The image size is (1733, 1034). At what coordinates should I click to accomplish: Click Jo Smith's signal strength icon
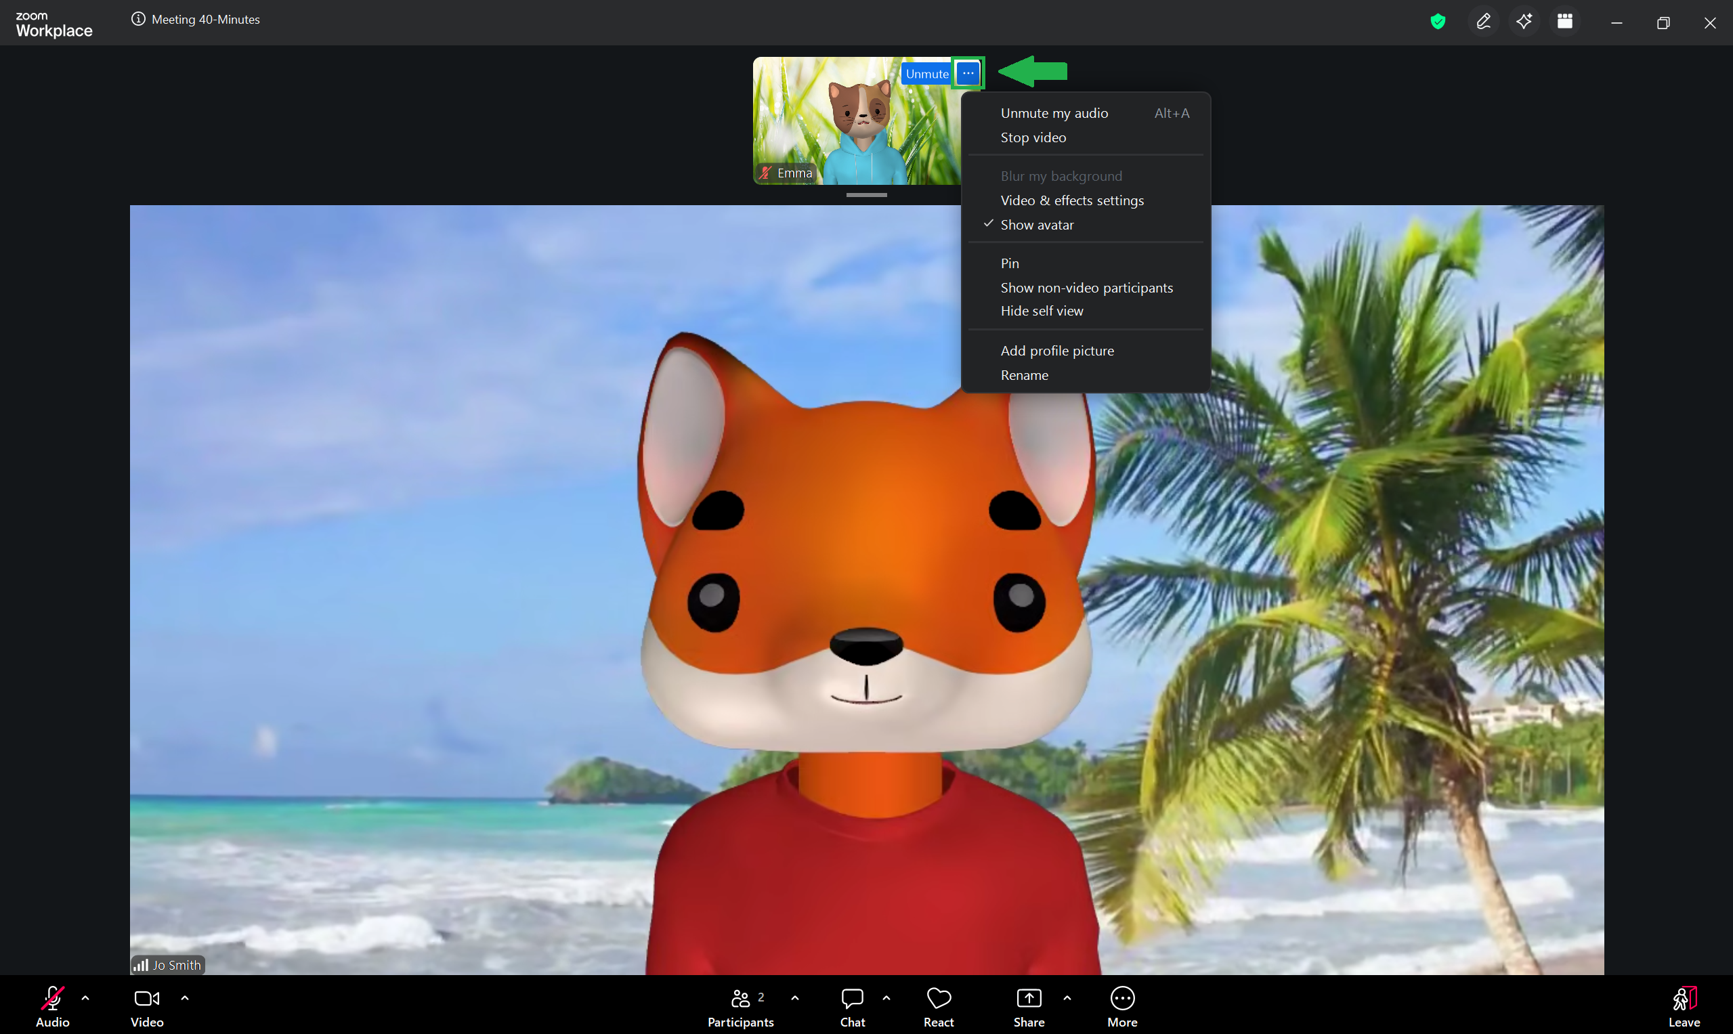141,965
